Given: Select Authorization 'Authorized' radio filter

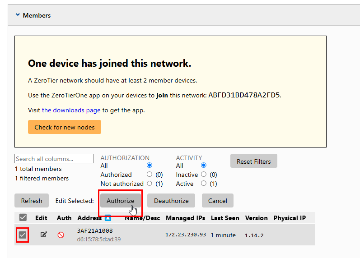Looking at the screenshot, I should [150, 175].
